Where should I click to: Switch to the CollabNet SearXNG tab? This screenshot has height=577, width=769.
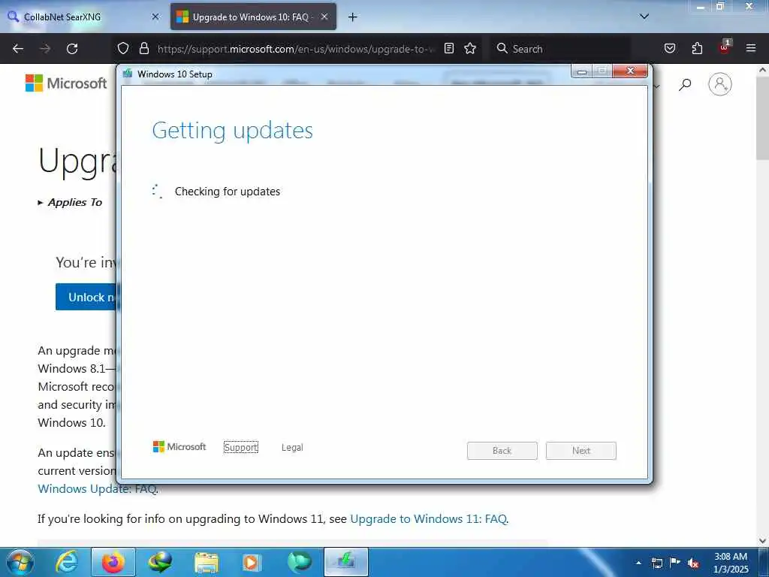tap(83, 17)
